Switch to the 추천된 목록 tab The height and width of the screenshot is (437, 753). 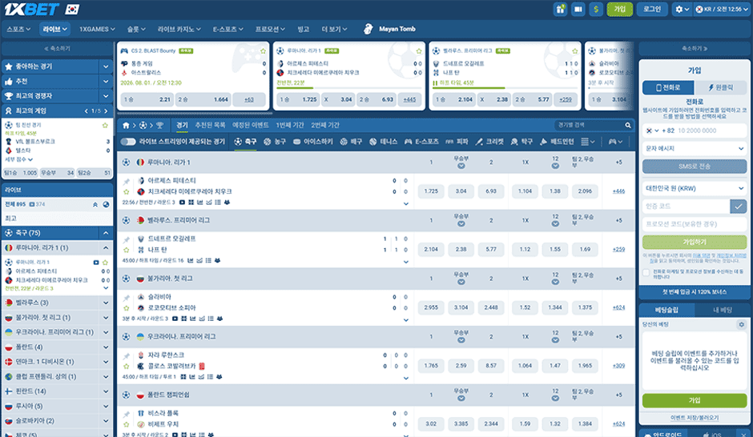pos(210,125)
